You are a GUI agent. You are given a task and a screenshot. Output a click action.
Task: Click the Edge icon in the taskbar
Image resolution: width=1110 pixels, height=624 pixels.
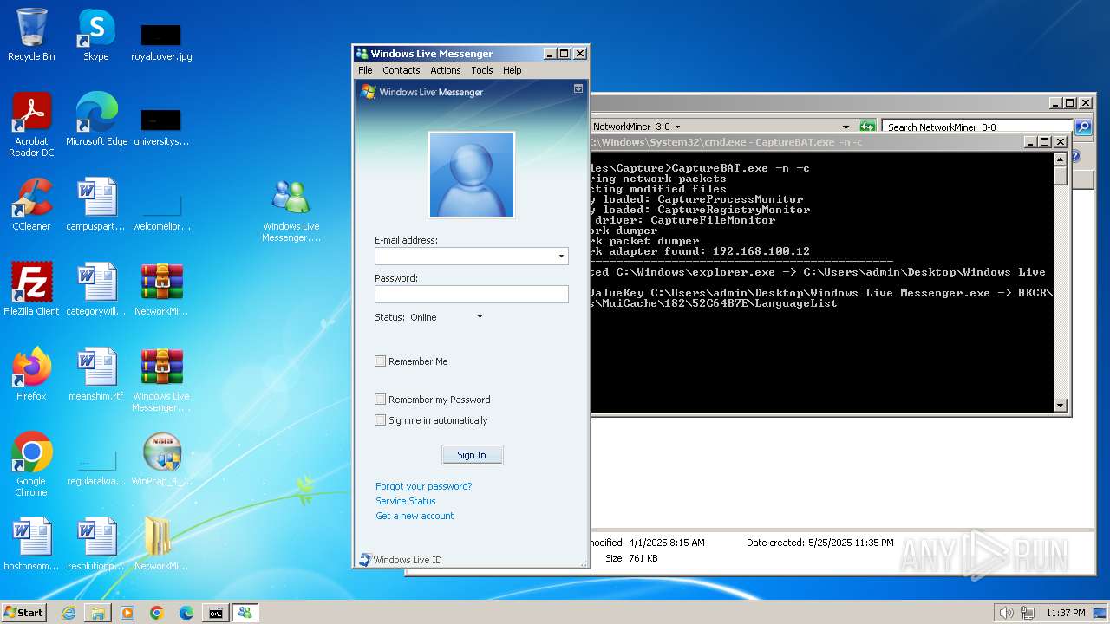[x=186, y=613]
